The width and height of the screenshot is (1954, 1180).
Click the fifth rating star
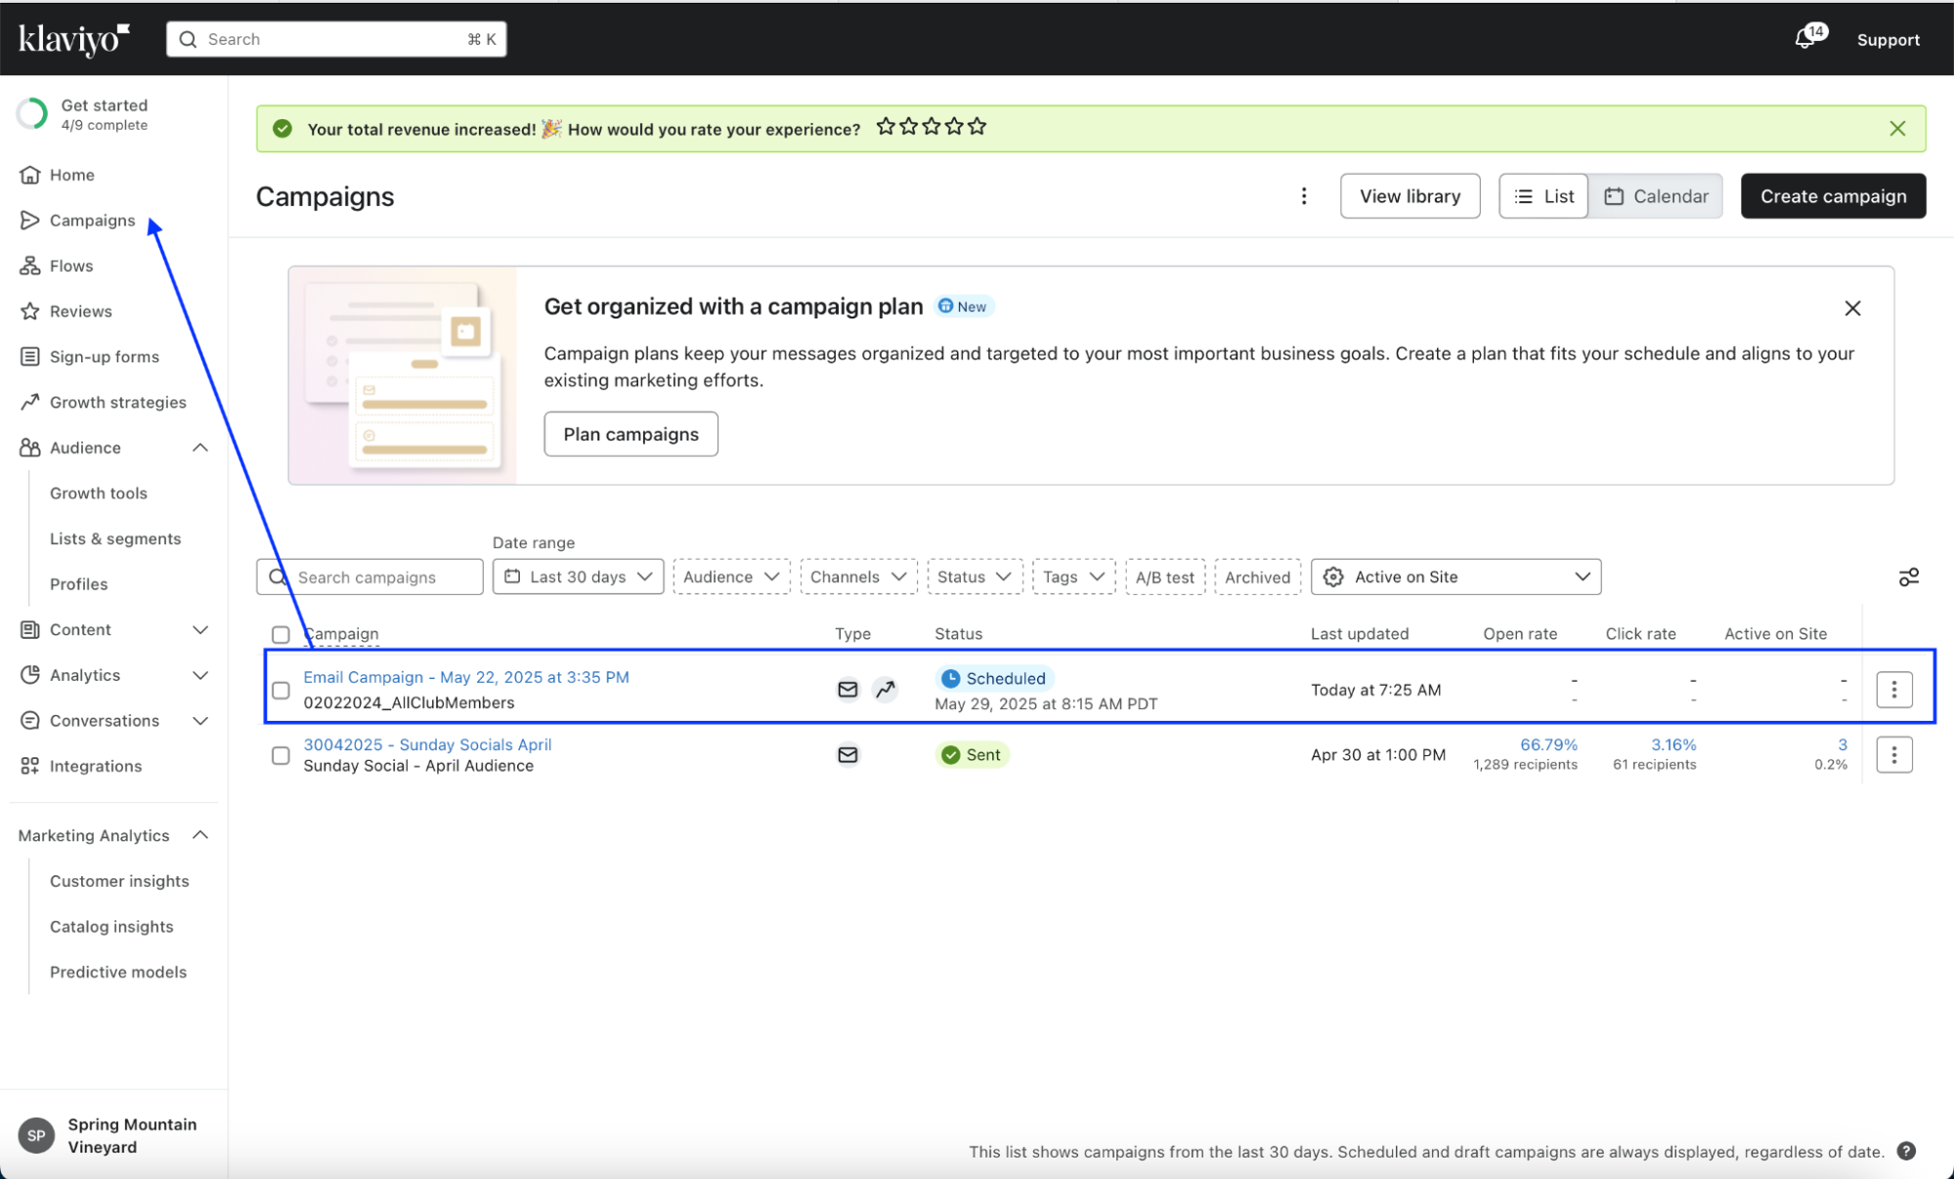click(977, 127)
